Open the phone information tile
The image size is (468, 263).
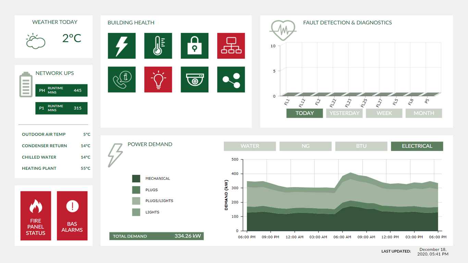tap(122, 79)
